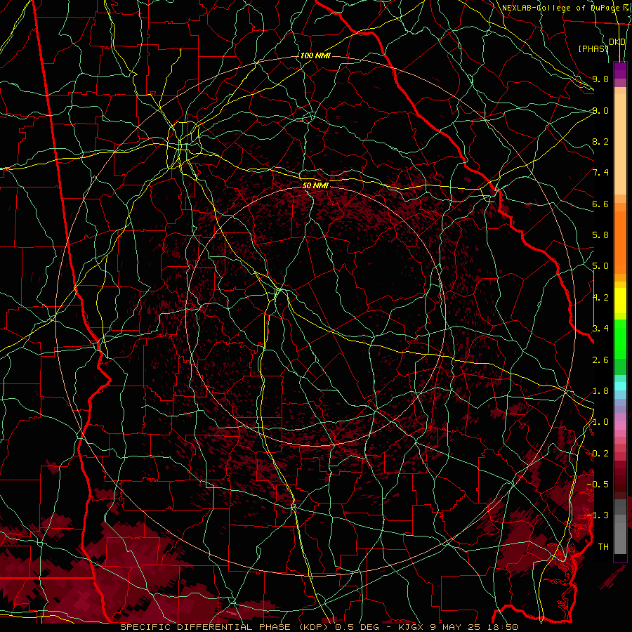Click the cyan band of the KDP color scale
This screenshot has height=632, width=632.
coord(620,386)
